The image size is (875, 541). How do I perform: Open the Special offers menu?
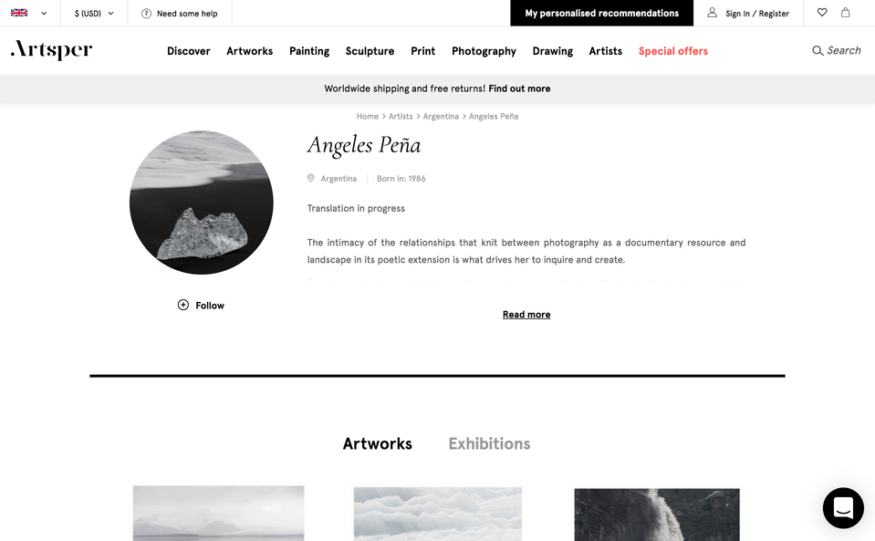[673, 51]
